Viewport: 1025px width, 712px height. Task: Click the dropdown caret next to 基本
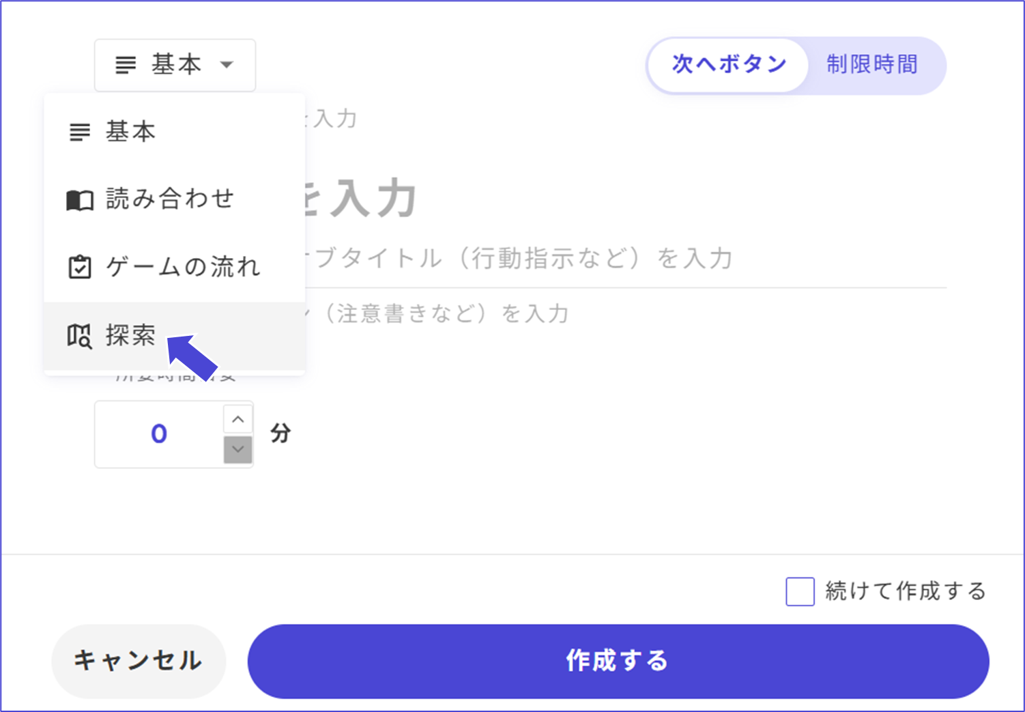pyautogui.click(x=227, y=66)
